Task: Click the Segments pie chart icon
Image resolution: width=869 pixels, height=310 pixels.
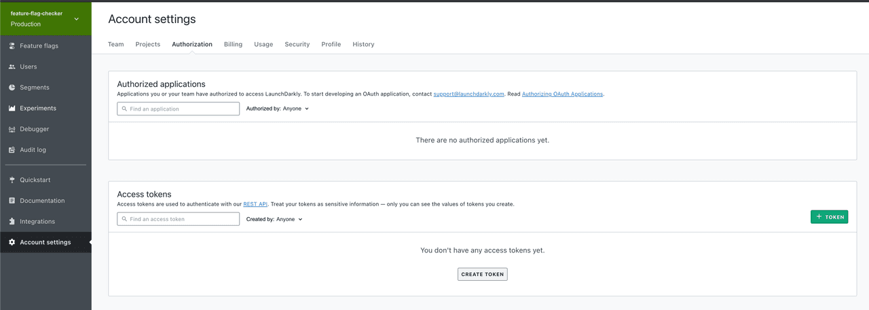Action: pos(12,88)
